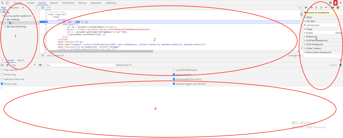Pretty print the source with braces icon
343x138 pixels.
click(x=43, y=56)
